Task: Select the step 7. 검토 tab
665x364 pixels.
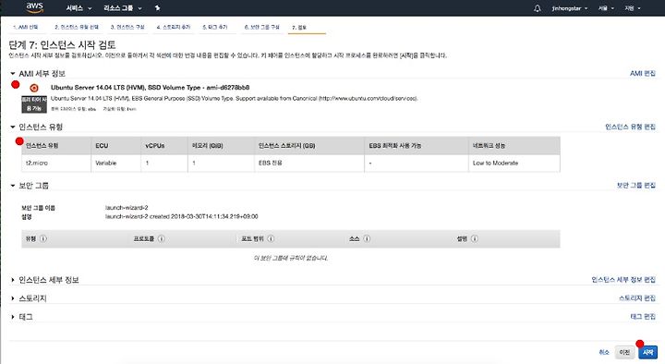Action: tap(299, 27)
